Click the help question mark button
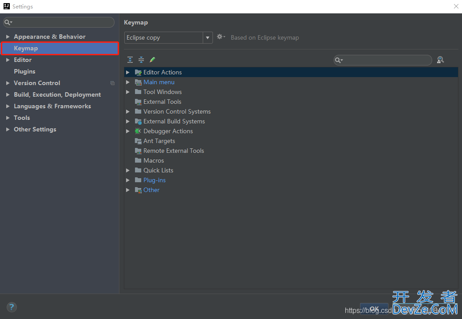Viewport: 462px width, 319px height. 12,307
